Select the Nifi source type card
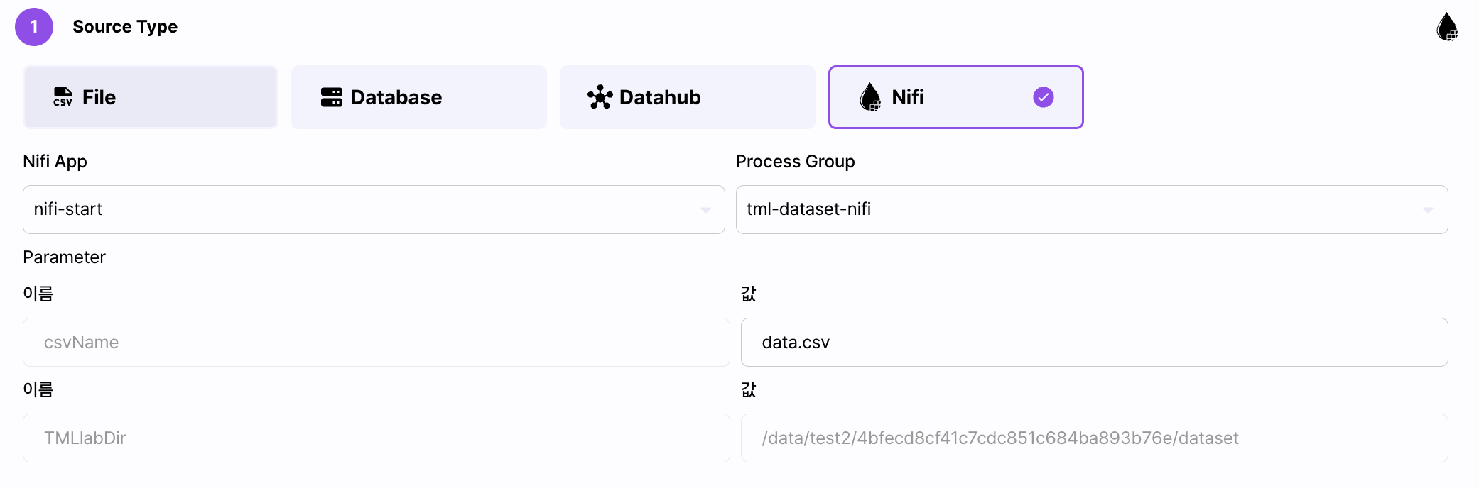 (956, 97)
